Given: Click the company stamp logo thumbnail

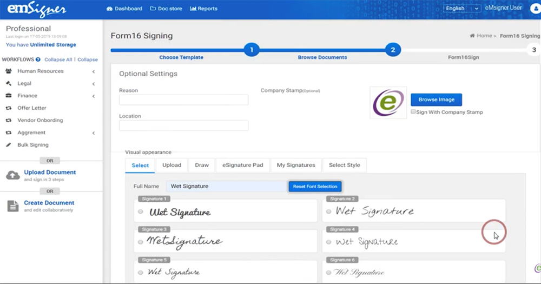Looking at the screenshot, I should 388,103.
